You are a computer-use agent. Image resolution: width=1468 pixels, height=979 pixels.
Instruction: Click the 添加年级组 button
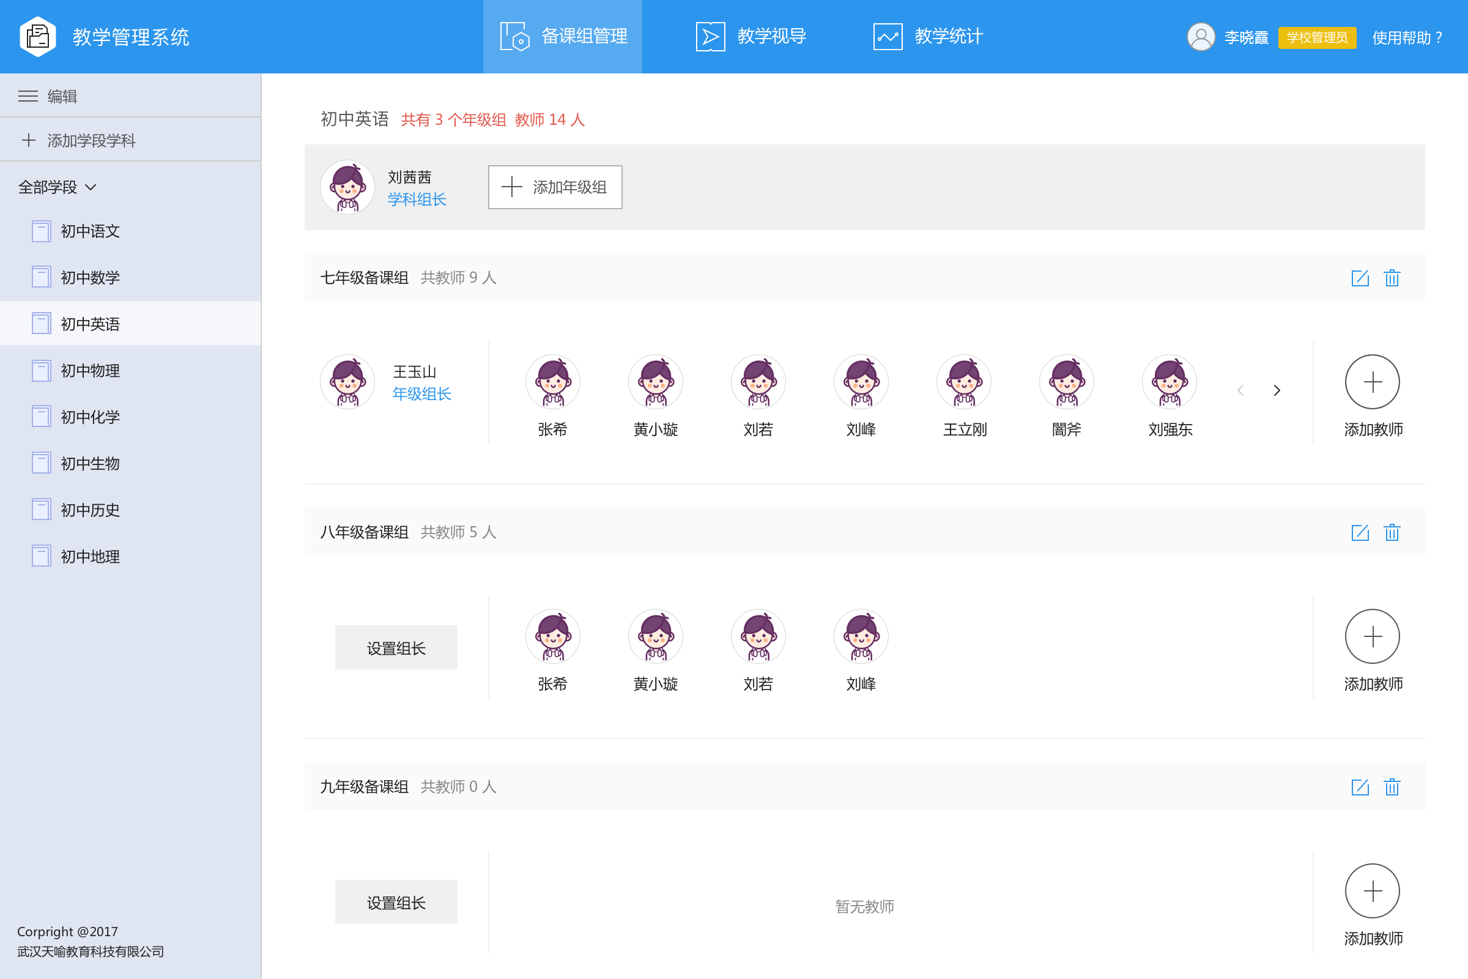tap(555, 187)
